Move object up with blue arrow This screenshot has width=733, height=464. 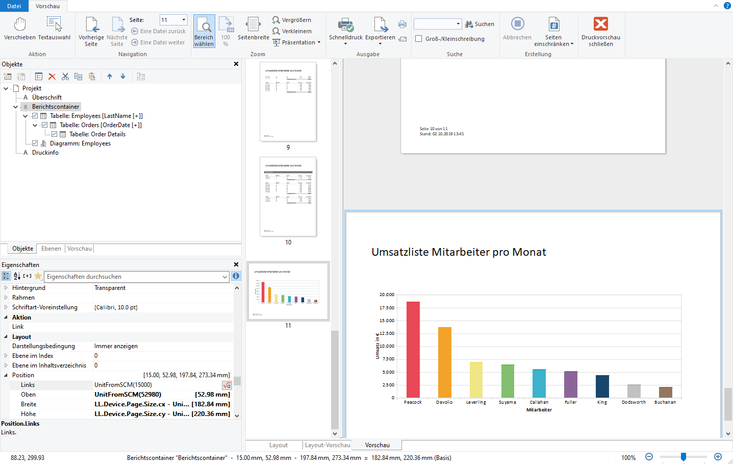[110, 77]
